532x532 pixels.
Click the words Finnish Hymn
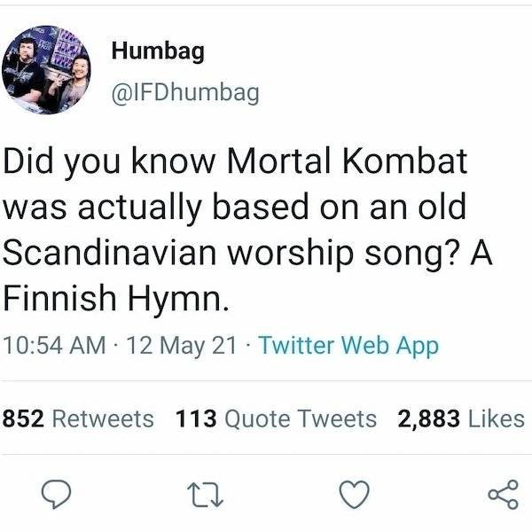click(116, 299)
